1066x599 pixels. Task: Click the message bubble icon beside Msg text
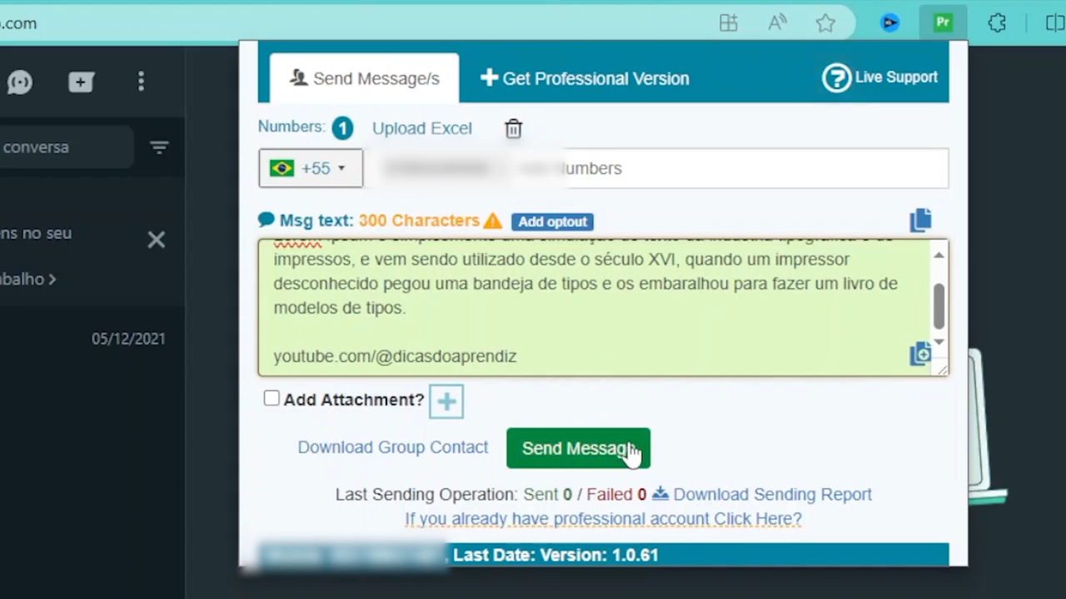point(266,220)
